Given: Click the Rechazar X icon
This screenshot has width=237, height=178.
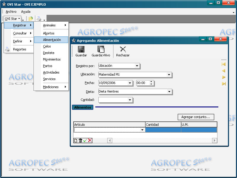Looking at the screenshot, I should pos(123,49).
